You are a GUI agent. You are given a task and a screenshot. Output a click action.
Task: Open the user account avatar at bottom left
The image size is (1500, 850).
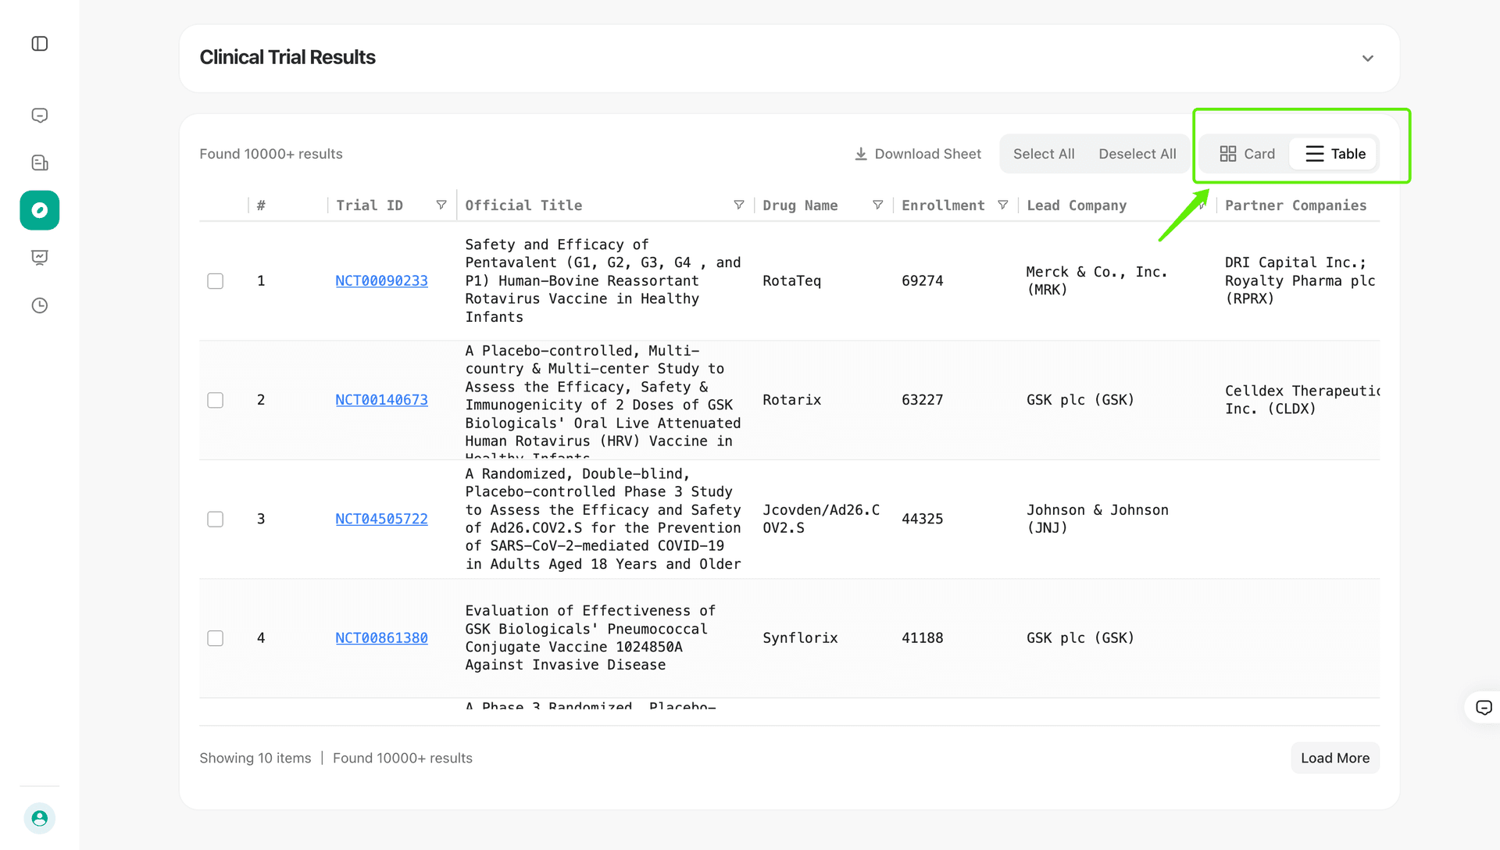pyautogui.click(x=40, y=818)
